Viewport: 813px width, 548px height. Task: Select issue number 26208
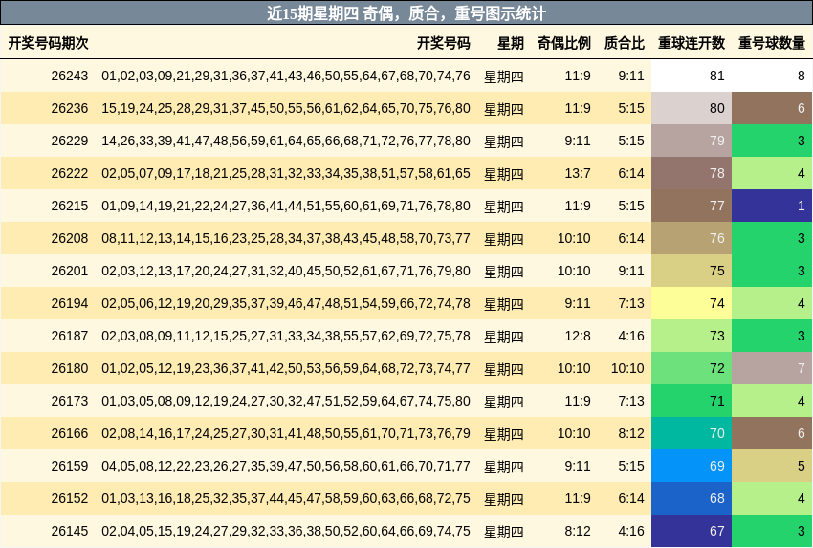pos(70,238)
